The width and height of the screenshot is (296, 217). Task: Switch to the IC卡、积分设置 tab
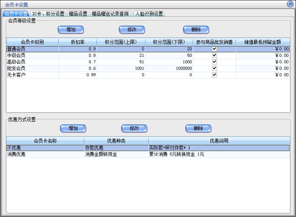(x=48, y=14)
